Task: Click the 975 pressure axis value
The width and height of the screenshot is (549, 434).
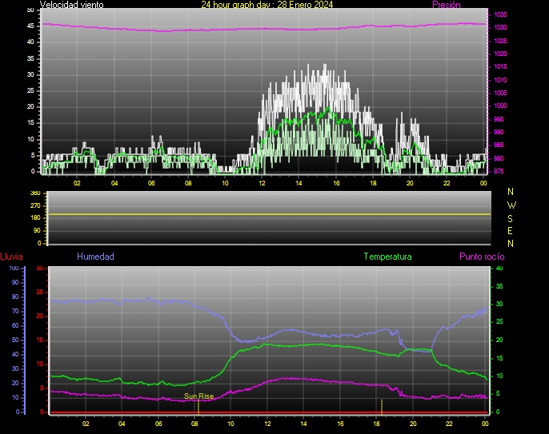Action: tap(499, 171)
